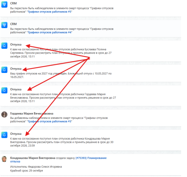Image resolution: width=187 pixels, height=177 pixels.
Task: Click bell icon of the 2027 schedule approved notification
Action: point(4,70)
